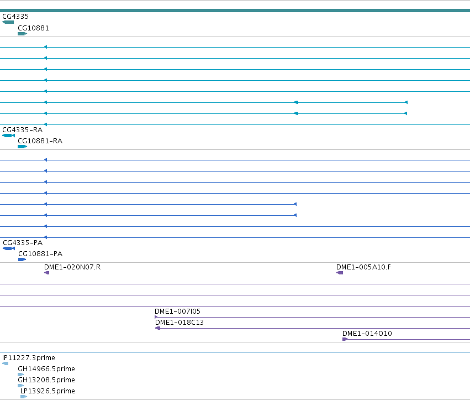Click the CG10881-PA protein label
This screenshot has width=470, height=400.
[x=40, y=254]
